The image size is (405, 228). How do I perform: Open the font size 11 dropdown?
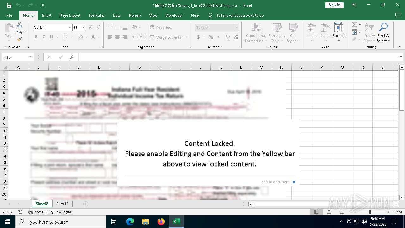pyautogui.click(x=84, y=28)
